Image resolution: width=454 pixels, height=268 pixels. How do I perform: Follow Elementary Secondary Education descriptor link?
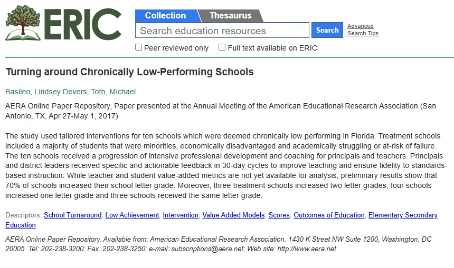tap(403, 215)
